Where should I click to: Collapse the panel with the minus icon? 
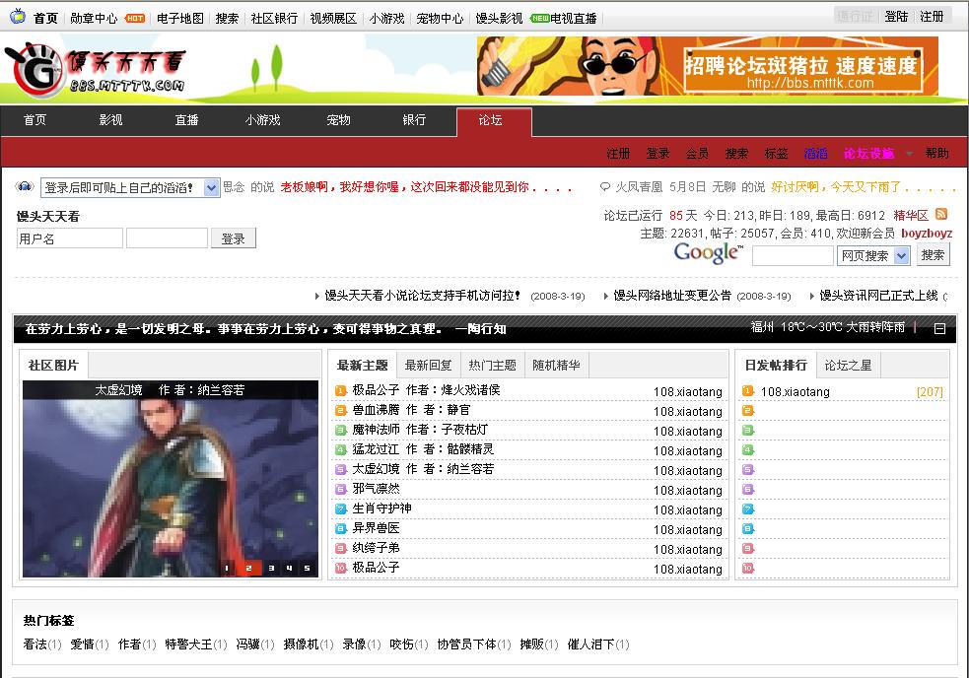[x=939, y=329]
